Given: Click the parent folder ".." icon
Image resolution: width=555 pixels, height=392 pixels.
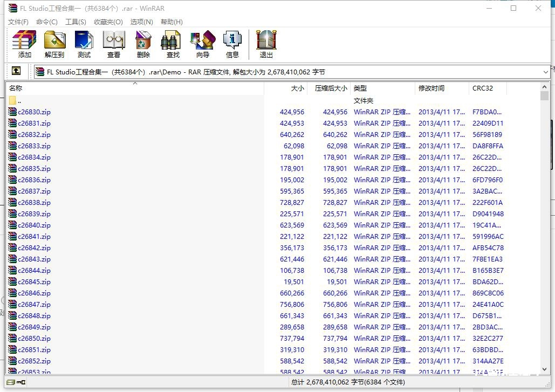Looking at the screenshot, I should (x=12, y=100).
